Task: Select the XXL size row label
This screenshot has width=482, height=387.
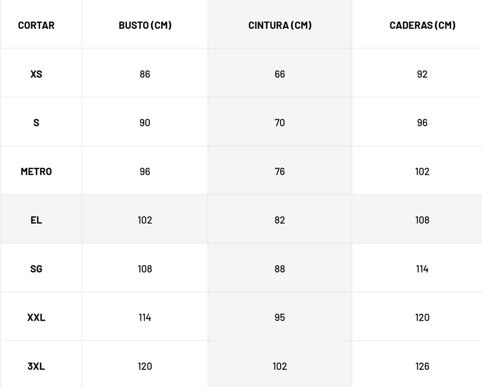Action: [36, 318]
